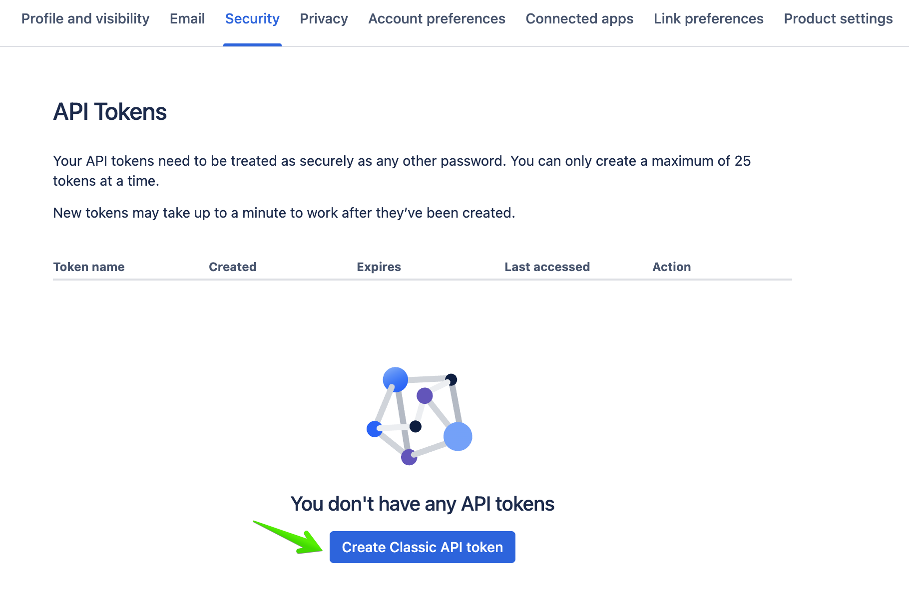Click the Token name column header
The width and height of the screenshot is (909, 607).
tap(89, 267)
